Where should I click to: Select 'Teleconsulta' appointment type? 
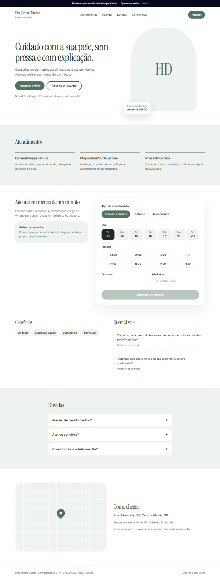[x=161, y=214]
